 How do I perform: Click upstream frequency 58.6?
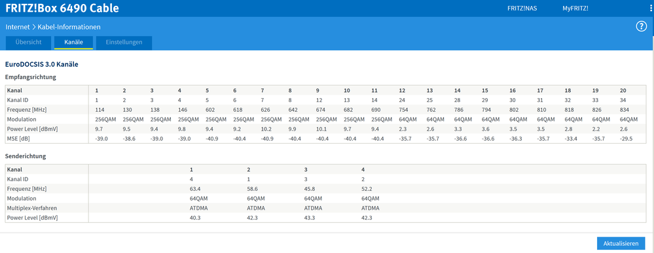point(252,189)
